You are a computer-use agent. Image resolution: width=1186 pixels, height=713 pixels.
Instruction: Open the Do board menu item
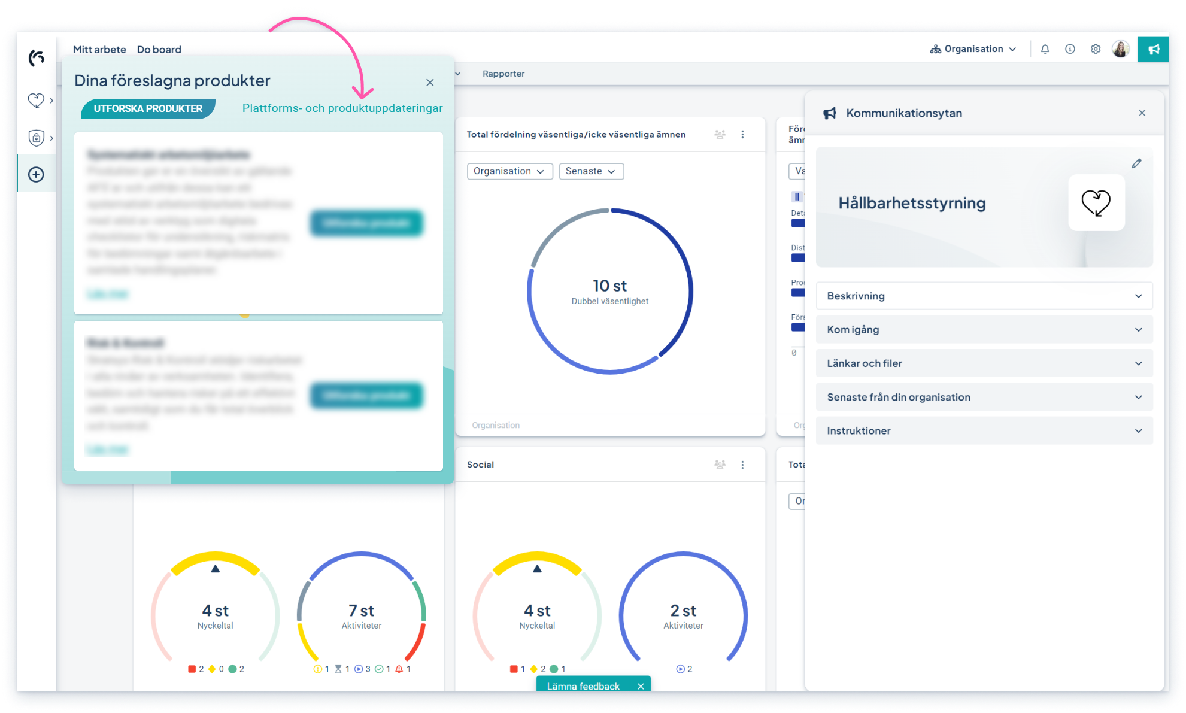click(x=159, y=50)
